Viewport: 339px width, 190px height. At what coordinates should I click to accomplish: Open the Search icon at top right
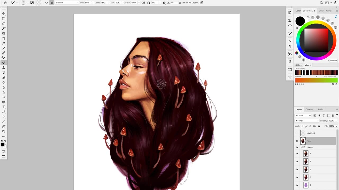point(321,3)
